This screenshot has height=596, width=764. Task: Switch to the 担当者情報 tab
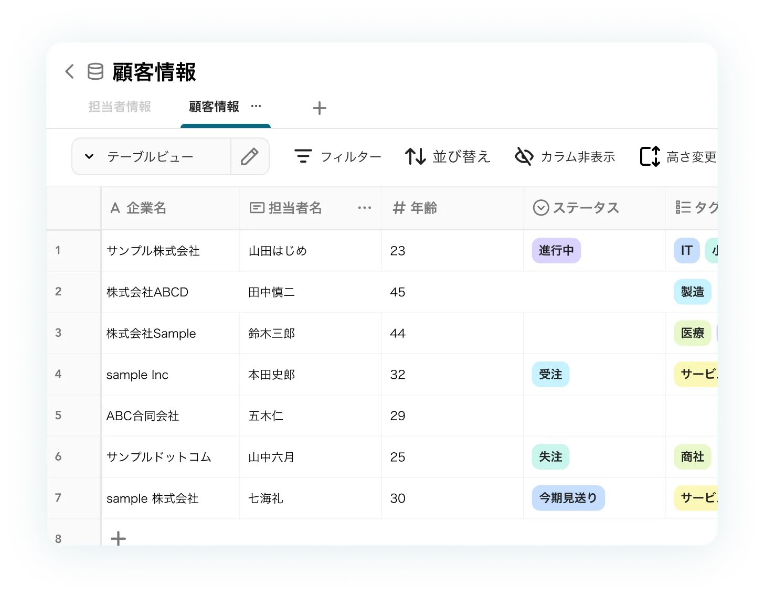[120, 107]
